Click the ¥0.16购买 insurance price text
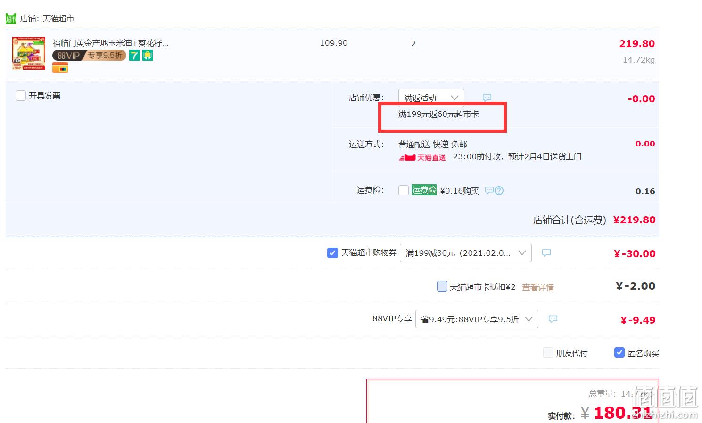The width and height of the screenshot is (702, 423). [460, 191]
